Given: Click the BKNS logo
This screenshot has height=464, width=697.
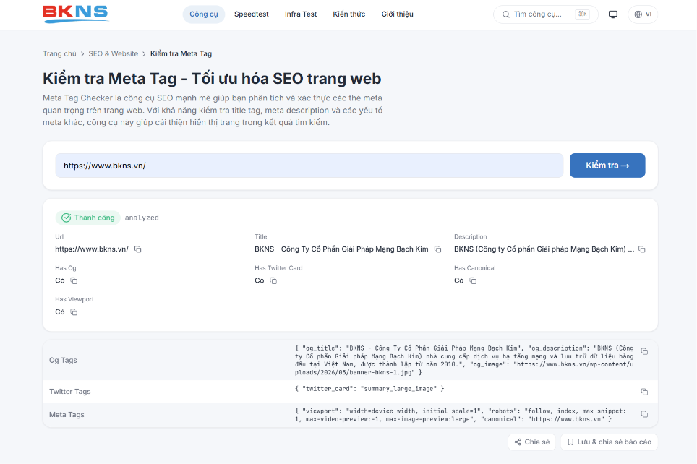Looking at the screenshot, I should (76, 14).
